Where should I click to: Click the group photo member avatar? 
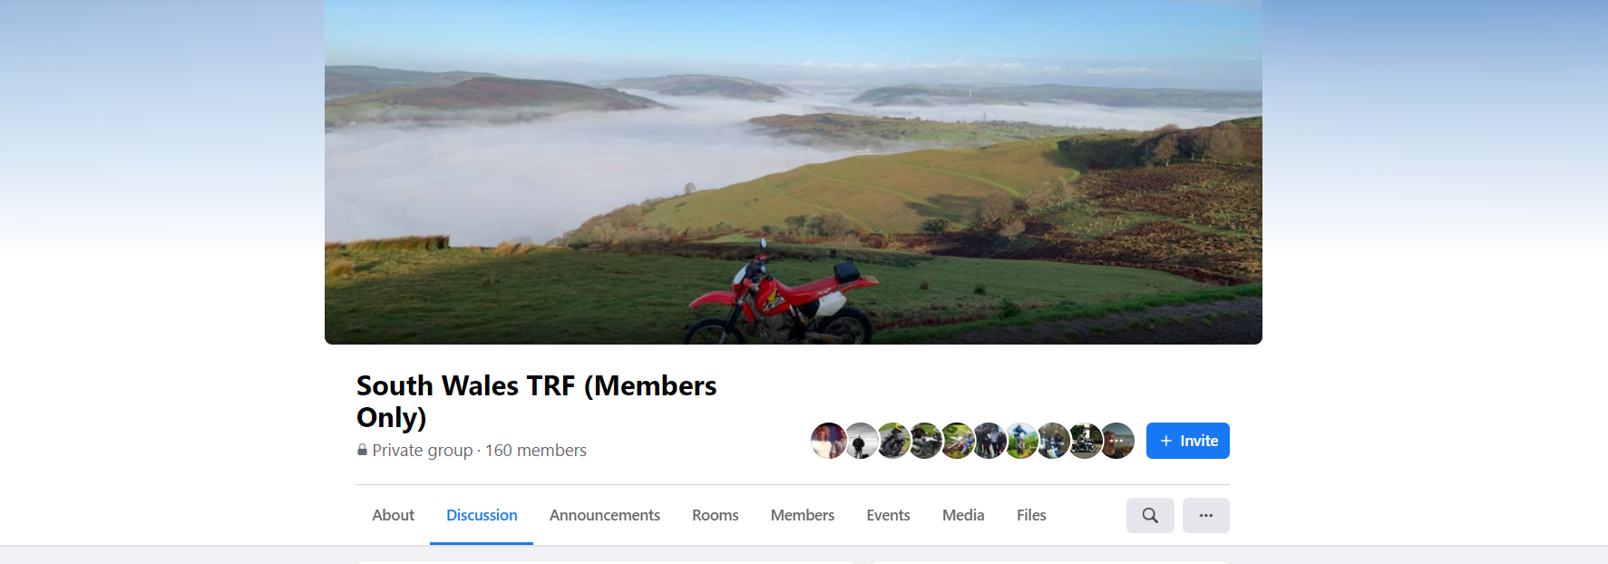coord(989,441)
